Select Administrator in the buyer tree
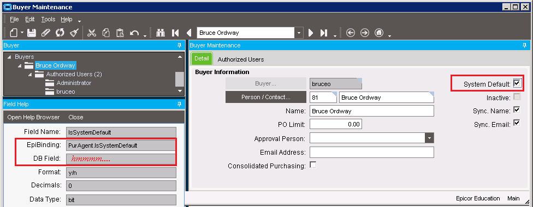The height and width of the screenshot is (207, 533). (x=74, y=83)
